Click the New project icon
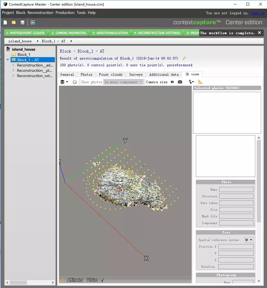 [5, 23]
